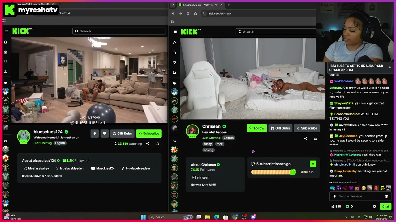396x222 pixels.
Task: Mute the Chrisean Stream tab audio
Action: [216, 5]
